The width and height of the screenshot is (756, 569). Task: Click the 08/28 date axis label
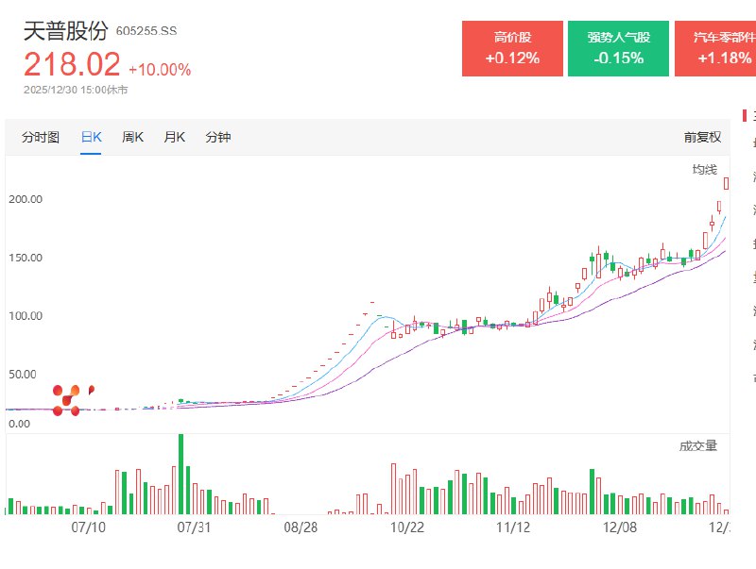[301, 527]
